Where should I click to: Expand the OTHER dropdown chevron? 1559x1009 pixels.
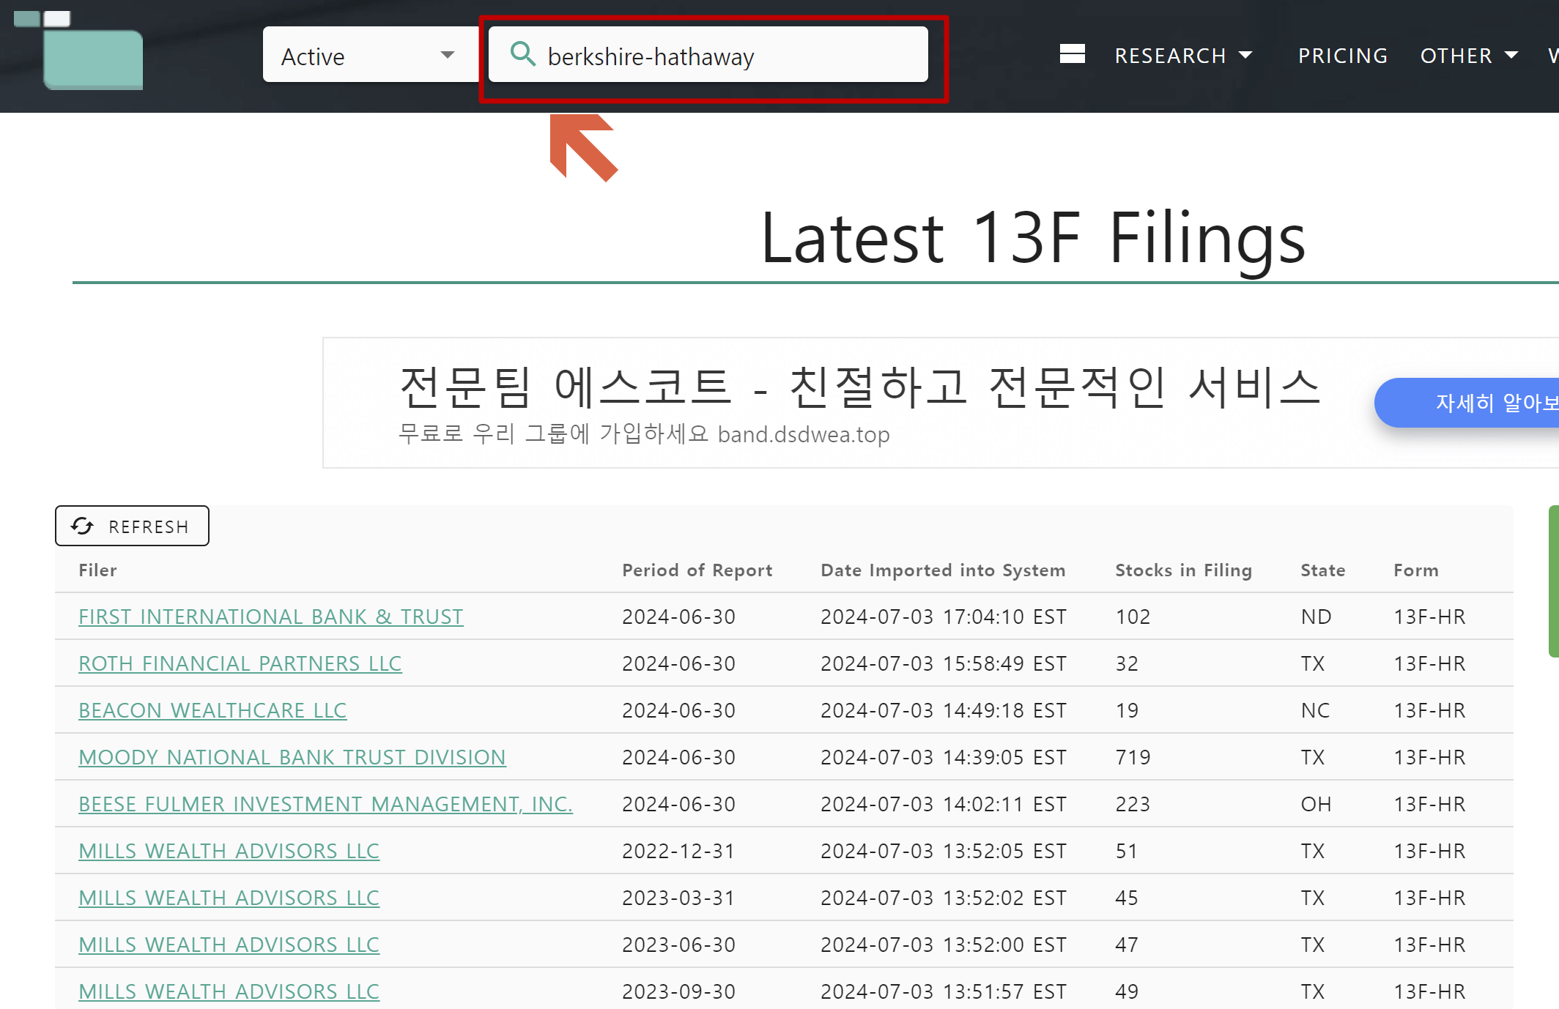[1512, 55]
